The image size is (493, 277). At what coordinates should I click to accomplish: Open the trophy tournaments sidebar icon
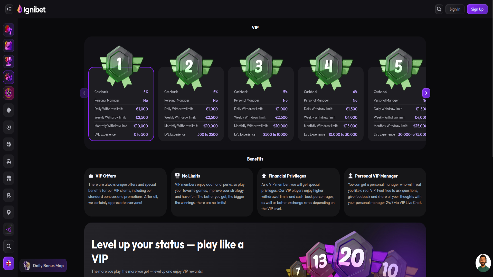(x=9, y=62)
